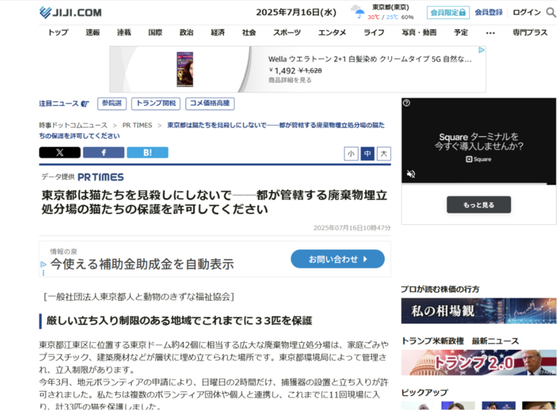
Task: Click the トランプ関税 topic tag
Action: (155, 104)
